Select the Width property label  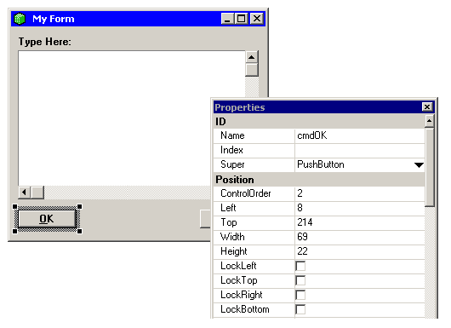(x=232, y=237)
